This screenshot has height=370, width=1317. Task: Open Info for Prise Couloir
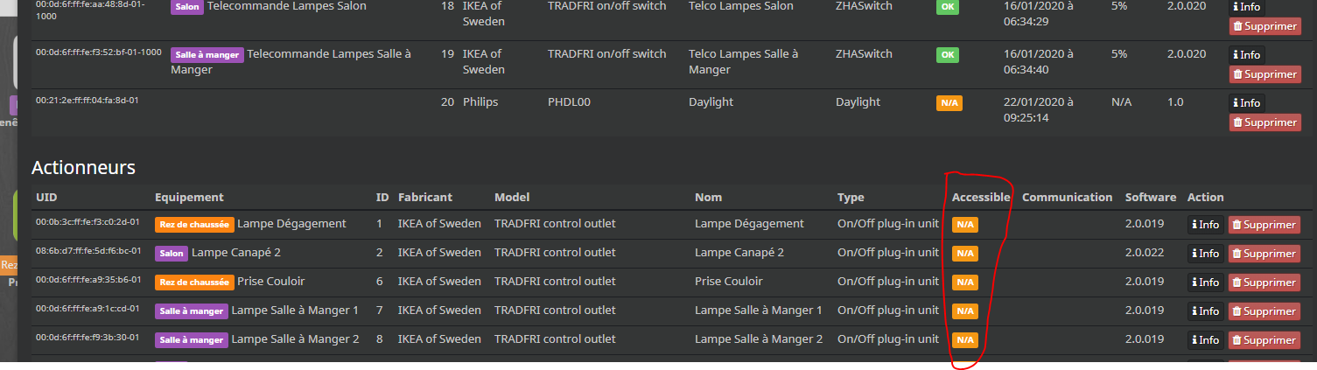click(x=1206, y=283)
